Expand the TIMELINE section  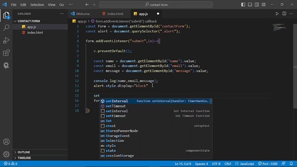click(x=40, y=158)
